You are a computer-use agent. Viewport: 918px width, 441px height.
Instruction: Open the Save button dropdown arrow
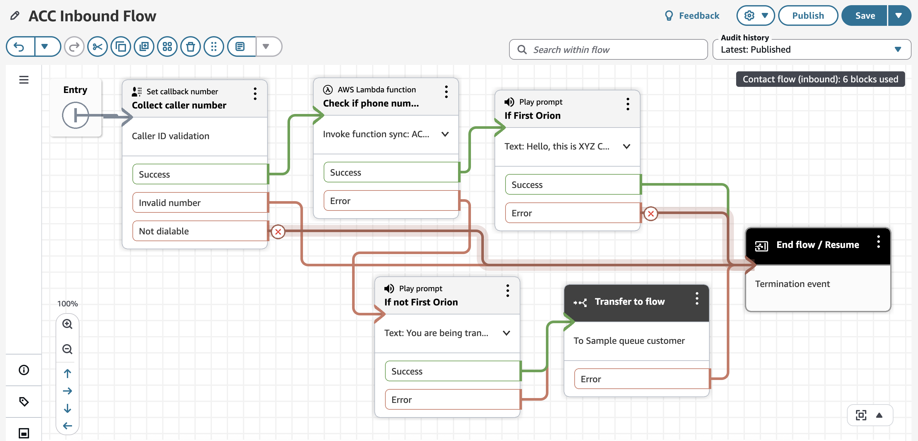898,16
